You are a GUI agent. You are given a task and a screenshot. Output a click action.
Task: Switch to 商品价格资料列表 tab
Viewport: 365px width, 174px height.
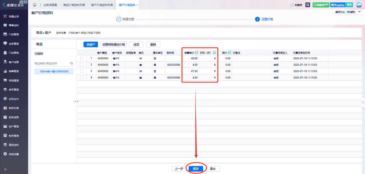(74, 5)
